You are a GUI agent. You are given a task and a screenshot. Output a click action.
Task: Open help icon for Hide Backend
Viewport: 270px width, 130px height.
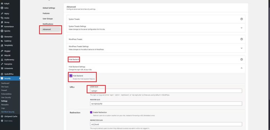tap(242, 59)
